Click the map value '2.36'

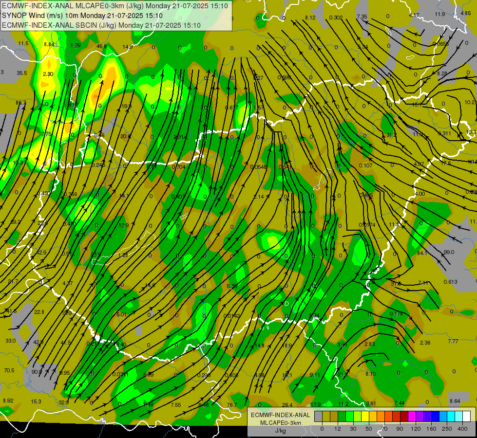[425, 343]
